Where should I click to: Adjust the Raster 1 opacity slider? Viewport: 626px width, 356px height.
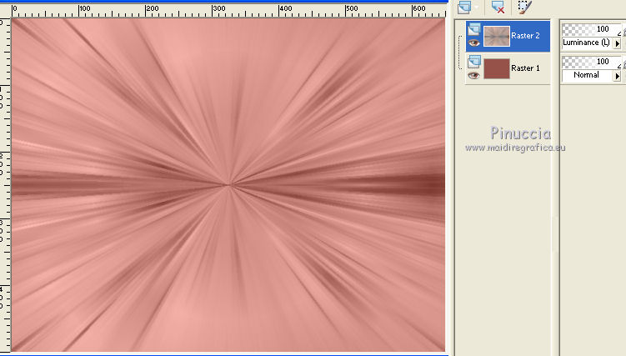tap(591, 62)
